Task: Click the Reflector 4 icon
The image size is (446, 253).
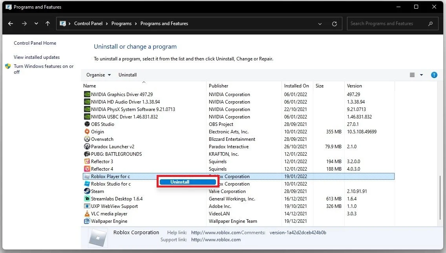Action: (87, 169)
